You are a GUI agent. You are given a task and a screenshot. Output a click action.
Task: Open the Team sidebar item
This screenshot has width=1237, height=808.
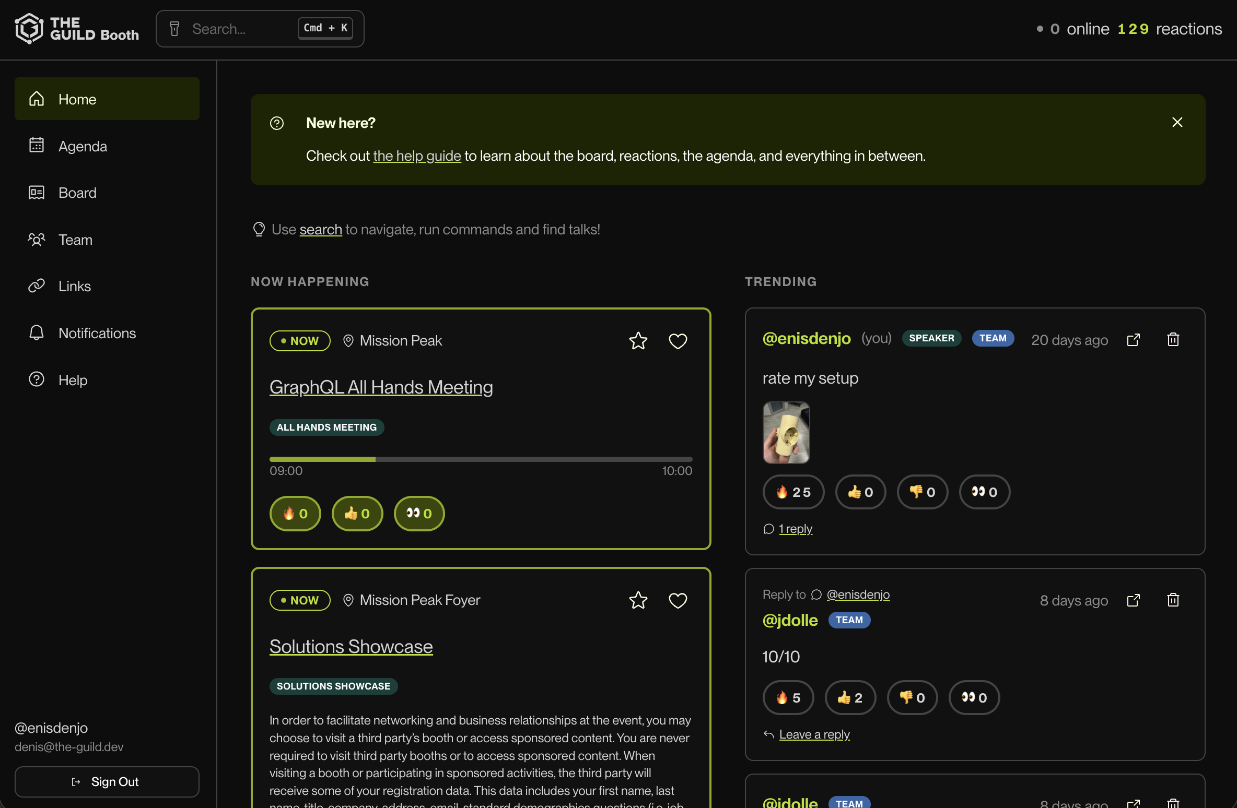coord(107,240)
